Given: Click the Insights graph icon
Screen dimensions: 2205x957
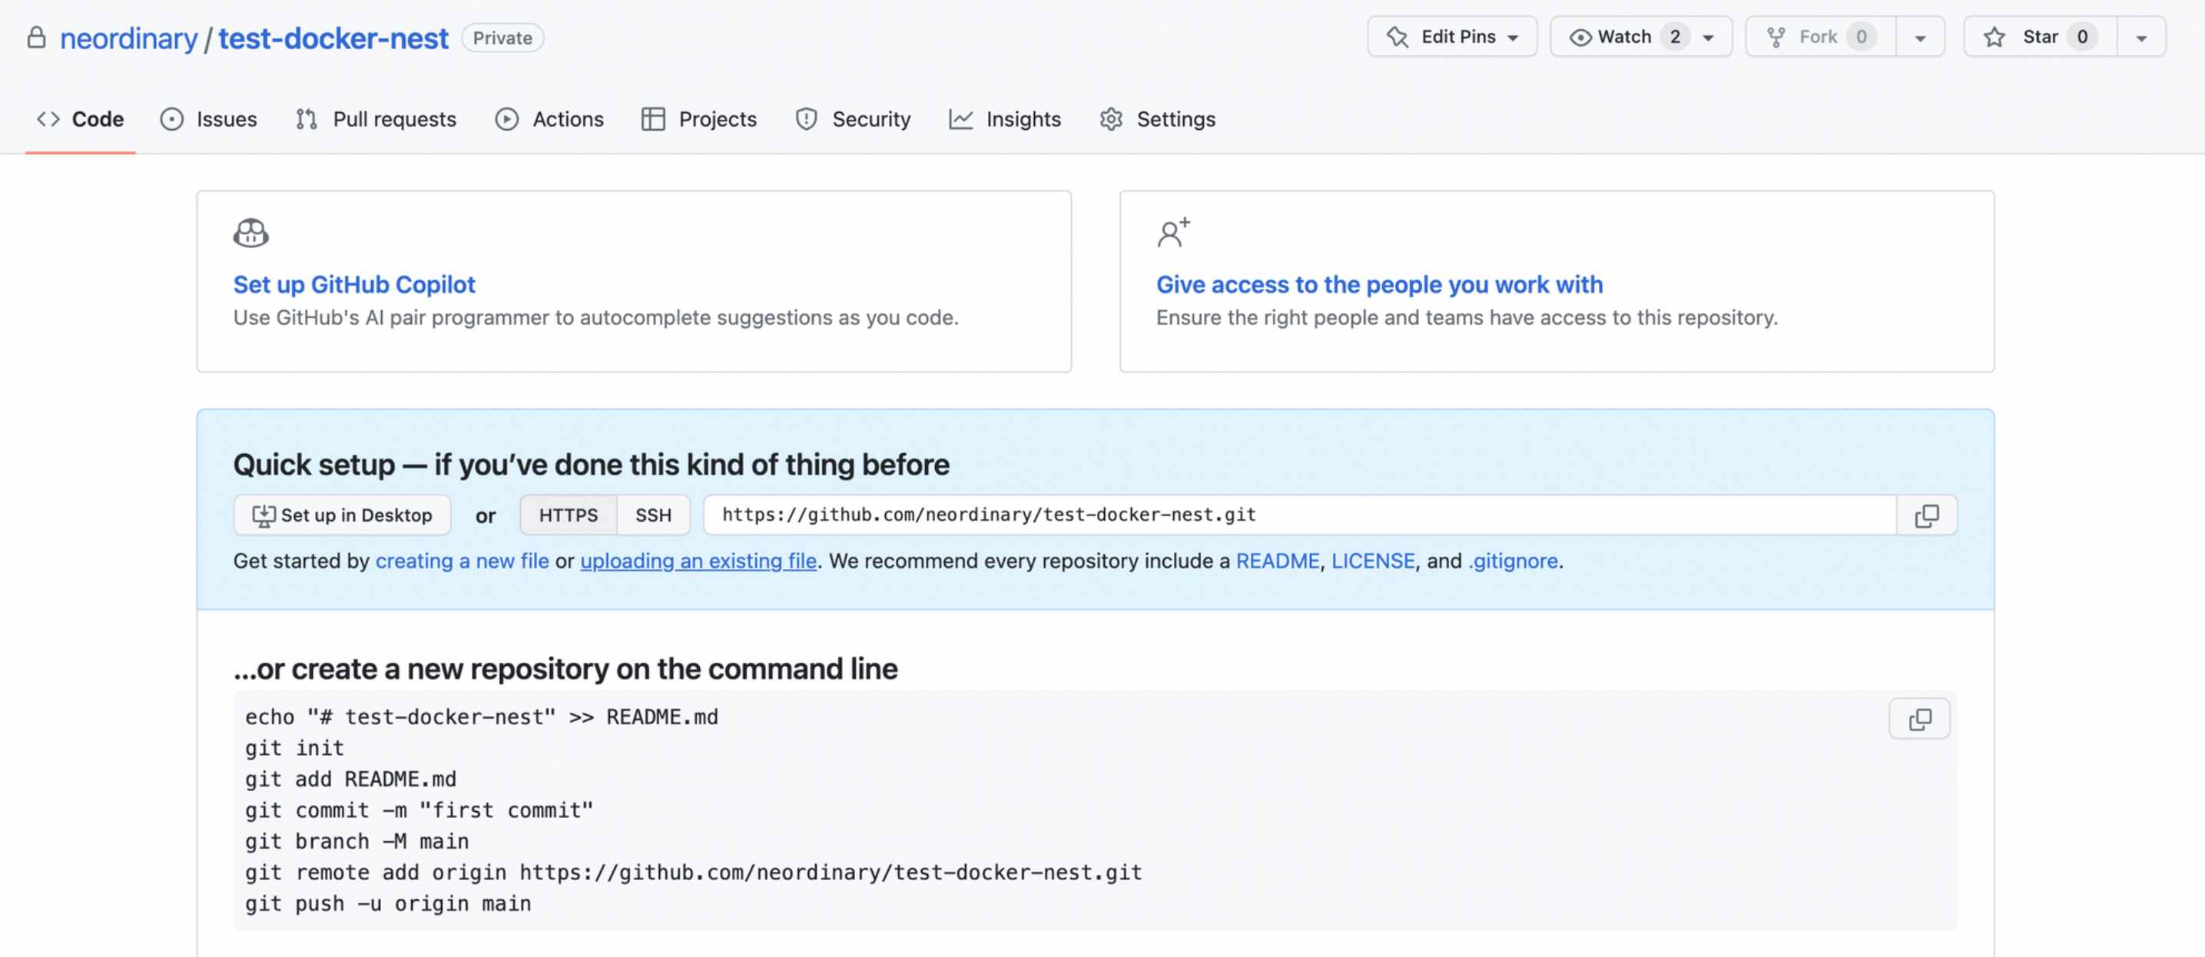Looking at the screenshot, I should (x=960, y=119).
